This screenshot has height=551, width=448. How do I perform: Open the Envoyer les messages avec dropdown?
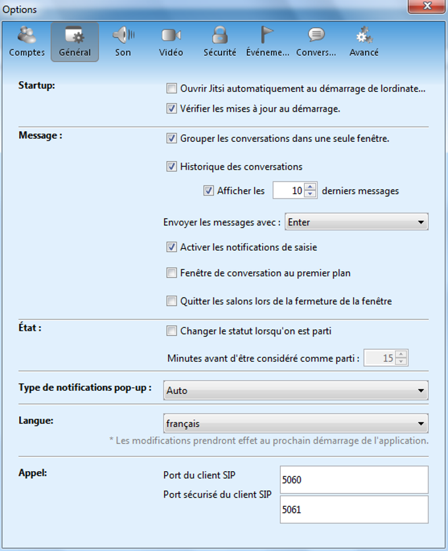pos(356,222)
